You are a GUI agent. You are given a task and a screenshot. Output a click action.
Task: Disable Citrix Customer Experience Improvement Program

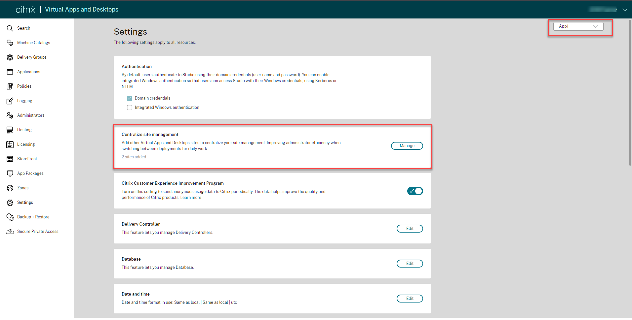[415, 191]
